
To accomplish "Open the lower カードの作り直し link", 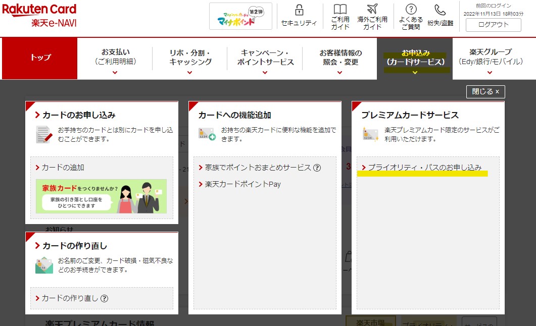I will pos(67,298).
